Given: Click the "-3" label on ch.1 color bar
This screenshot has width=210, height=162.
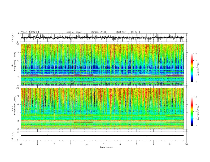Looking at the screenshot, I should [x=196, y=53].
